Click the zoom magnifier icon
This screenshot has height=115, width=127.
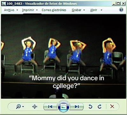click(18, 106)
